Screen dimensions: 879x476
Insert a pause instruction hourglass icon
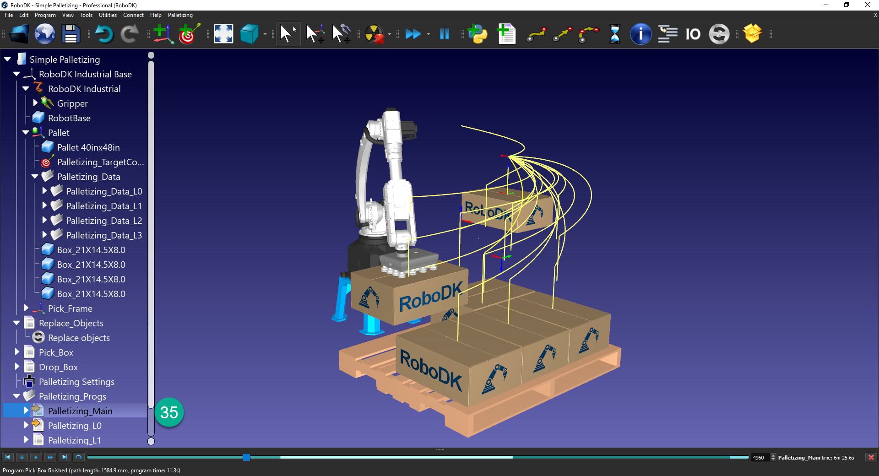(x=614, y=34)
